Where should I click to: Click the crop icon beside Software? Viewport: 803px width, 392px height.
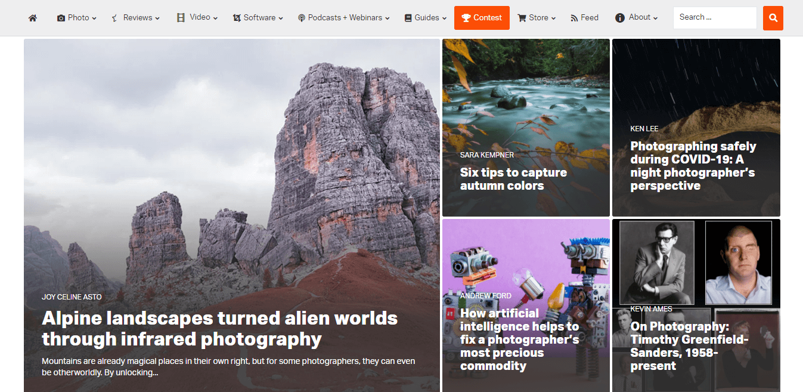point(237,18)
